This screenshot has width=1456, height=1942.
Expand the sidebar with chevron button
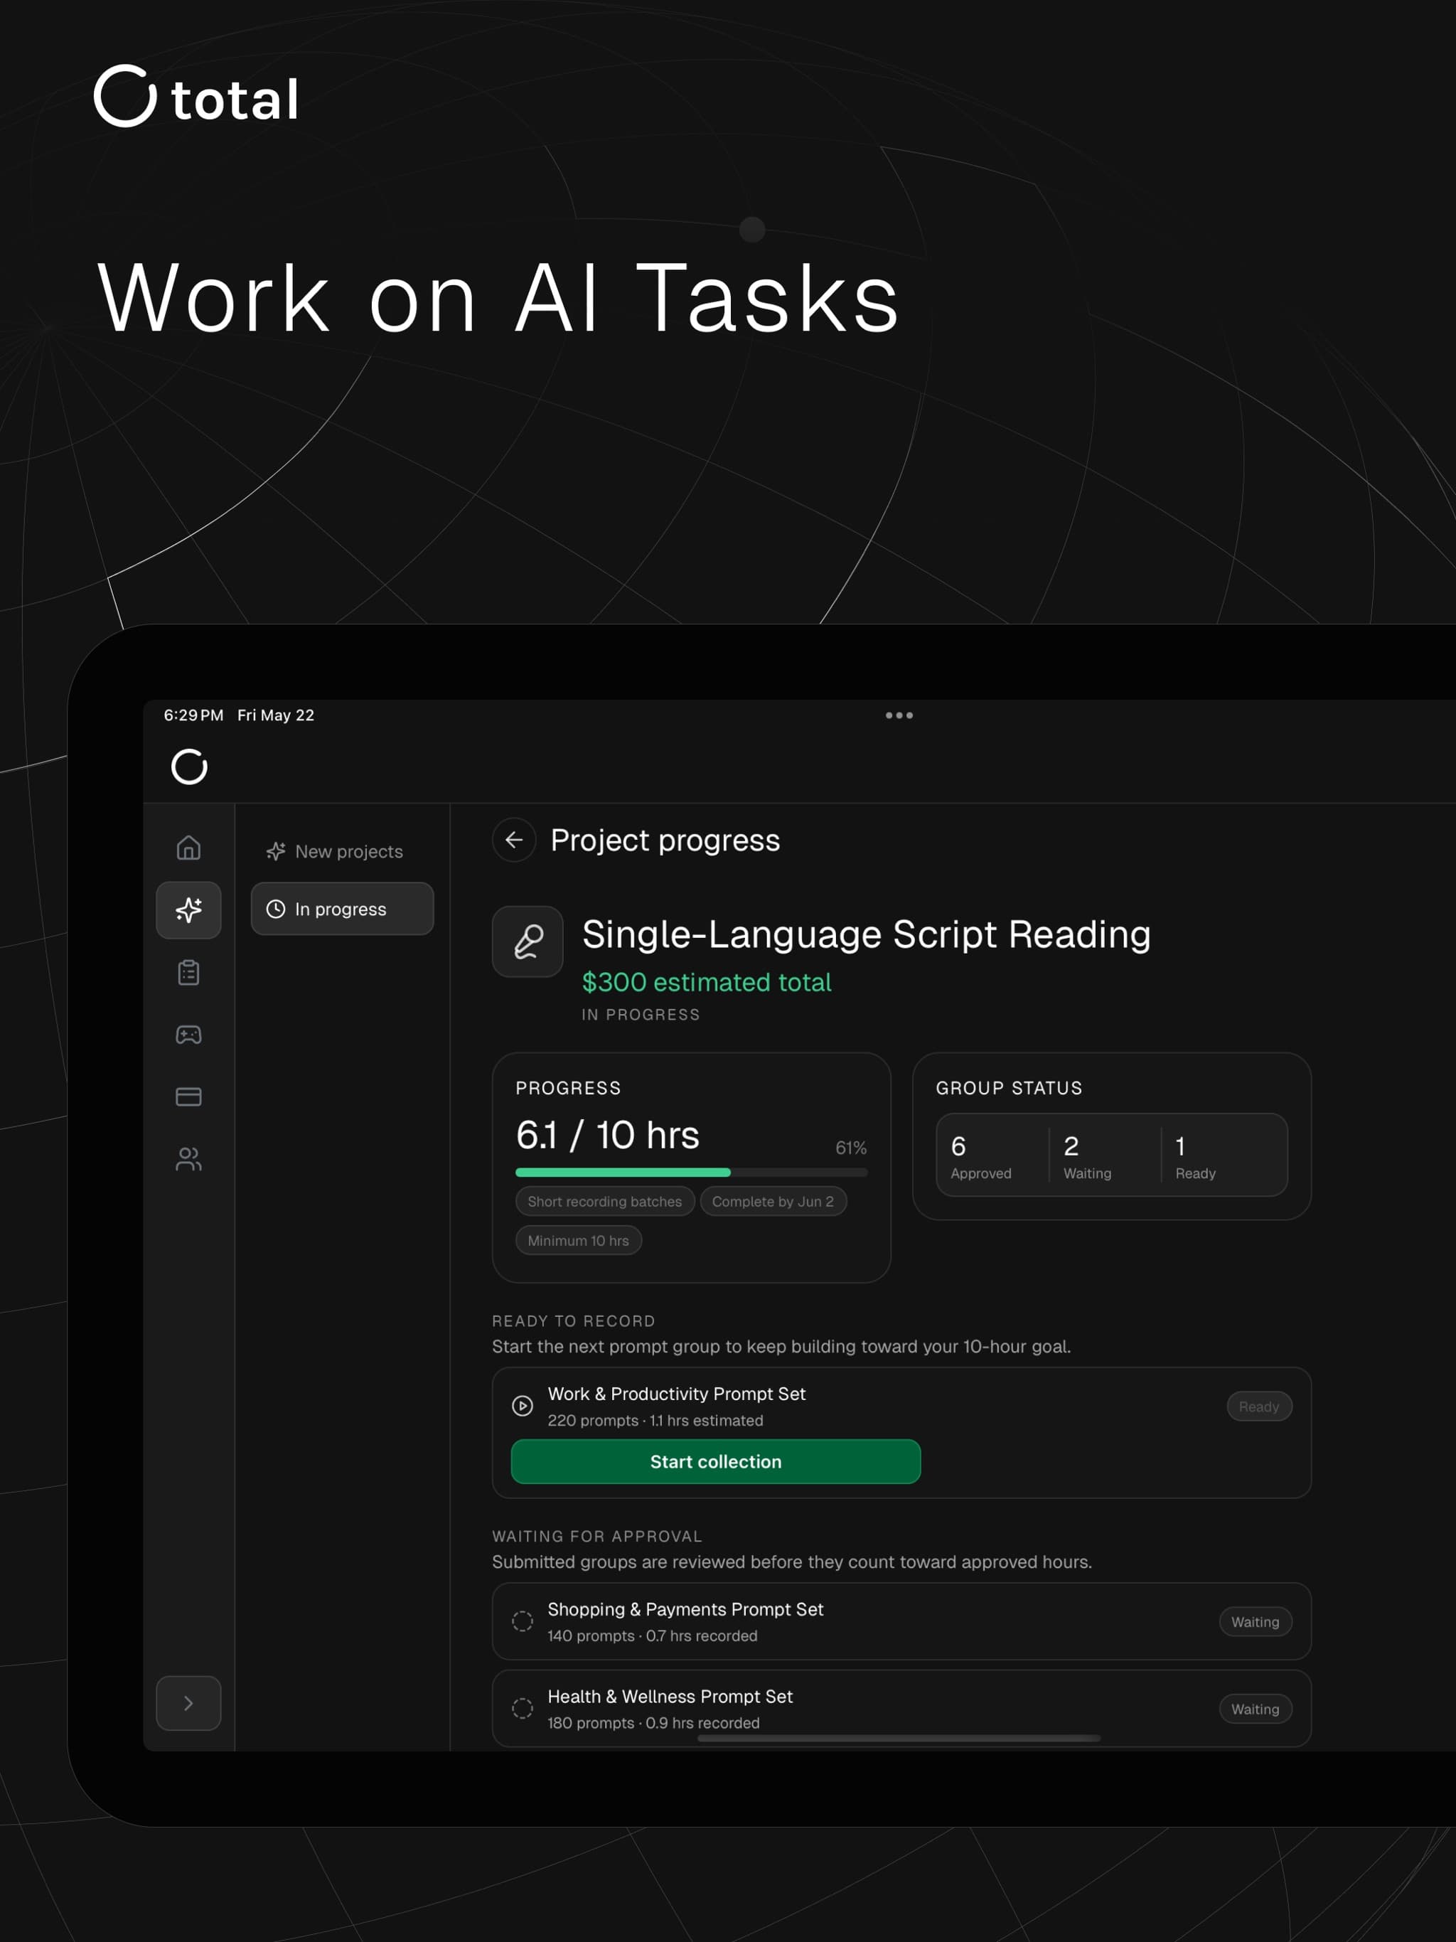[x=188, y=1703]
